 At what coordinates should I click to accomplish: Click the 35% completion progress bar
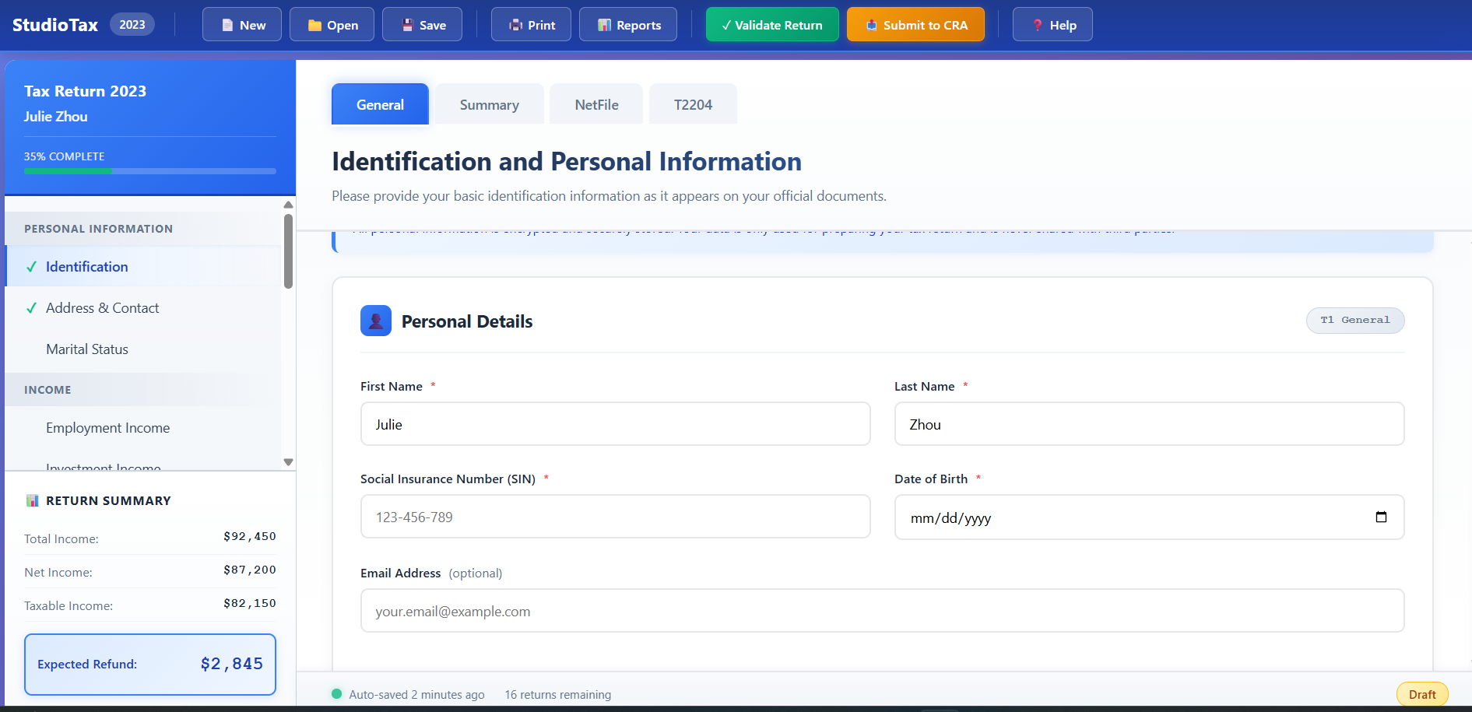tap(149, 170)
